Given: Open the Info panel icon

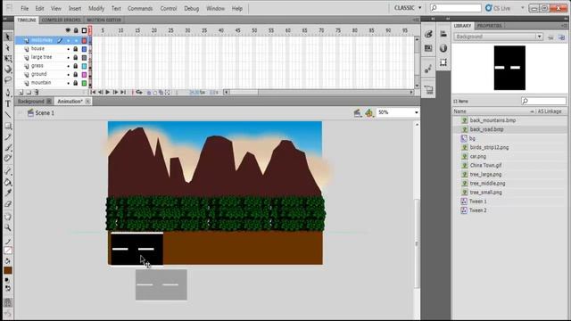Looking at the screenshot, I should point(443,48).
